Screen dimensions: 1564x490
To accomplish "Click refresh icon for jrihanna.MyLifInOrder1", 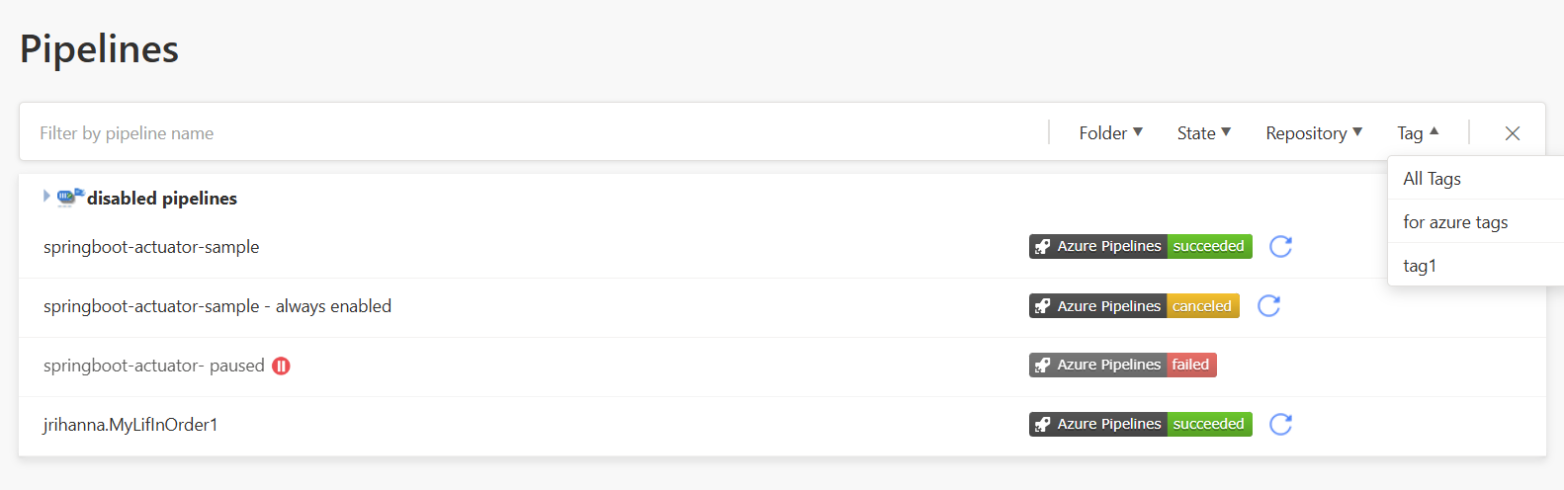I will coord(1280,424).
